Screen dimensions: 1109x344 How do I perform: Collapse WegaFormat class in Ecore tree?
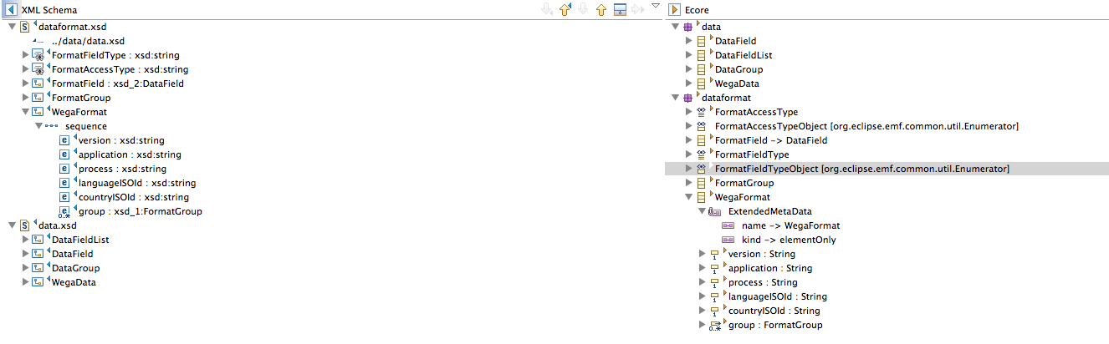pos(689,197)
